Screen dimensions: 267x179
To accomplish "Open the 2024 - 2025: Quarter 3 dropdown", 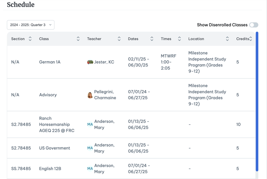I will [x=31, y=25].
